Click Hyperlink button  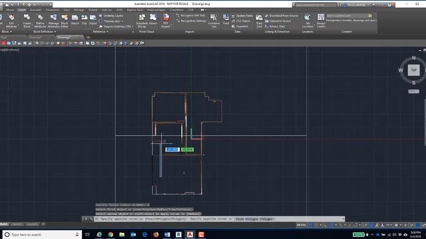240,27
